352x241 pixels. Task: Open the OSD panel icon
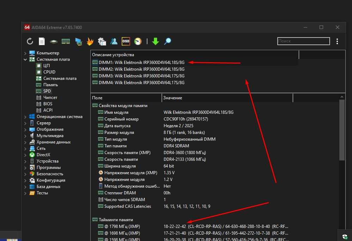pyautogui.click(x=126, y=41)
